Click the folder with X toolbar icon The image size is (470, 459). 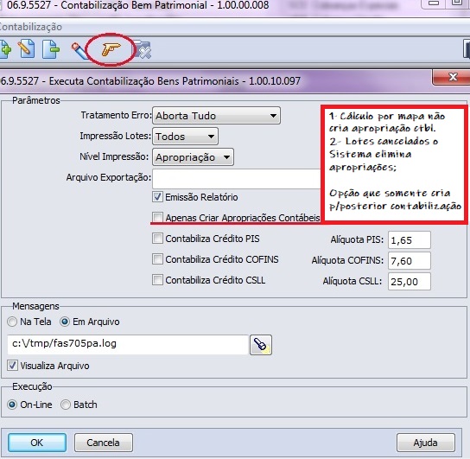142,49
